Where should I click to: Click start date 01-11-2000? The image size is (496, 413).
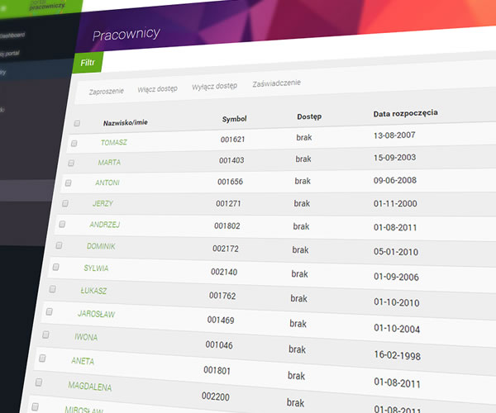395,203
